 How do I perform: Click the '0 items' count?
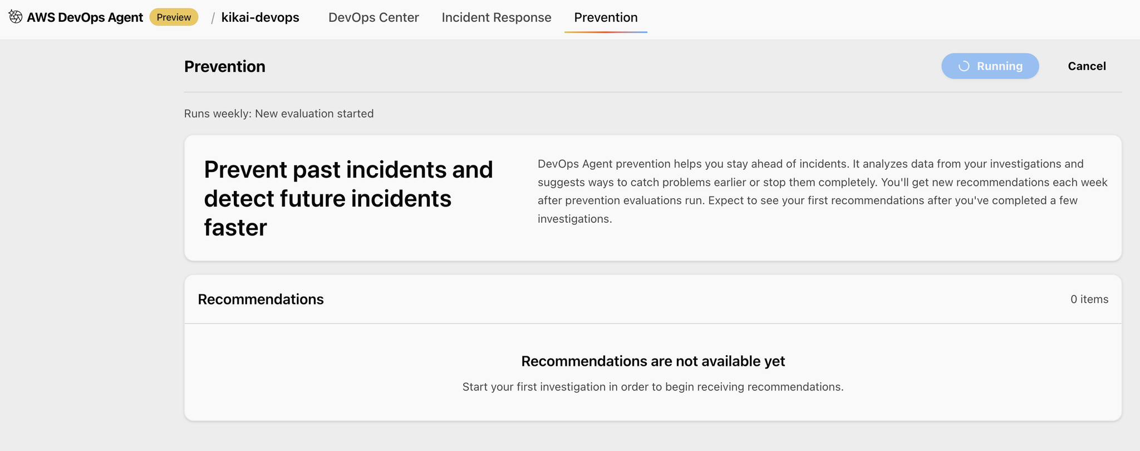click(1089, 299)
